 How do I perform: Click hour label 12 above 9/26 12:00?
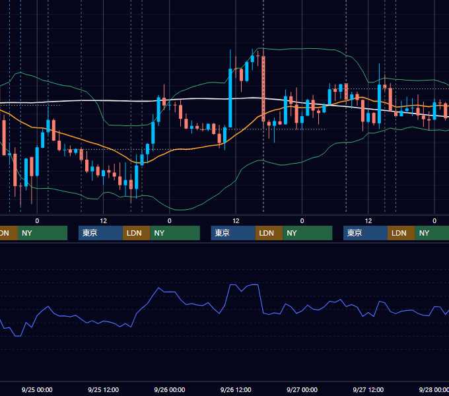point(236,221)
